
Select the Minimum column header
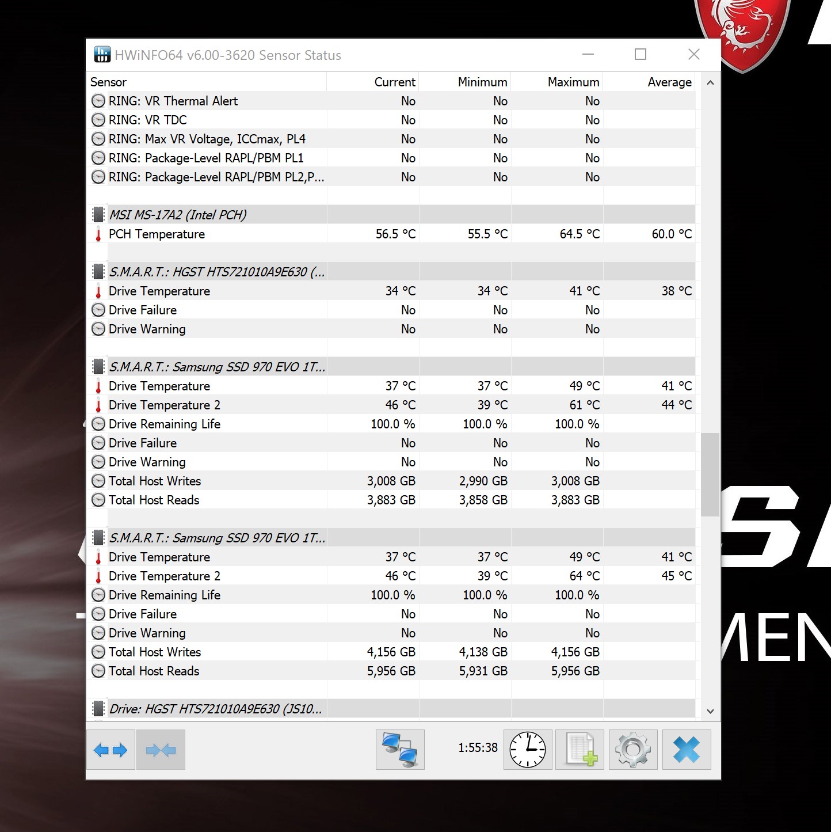tap(465, 82)
